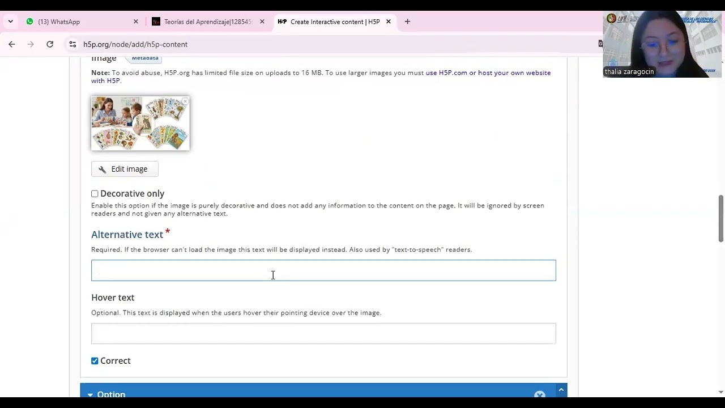Enable the Decorative only checkbox
725x408 pixels.
(x=95, y=194)
